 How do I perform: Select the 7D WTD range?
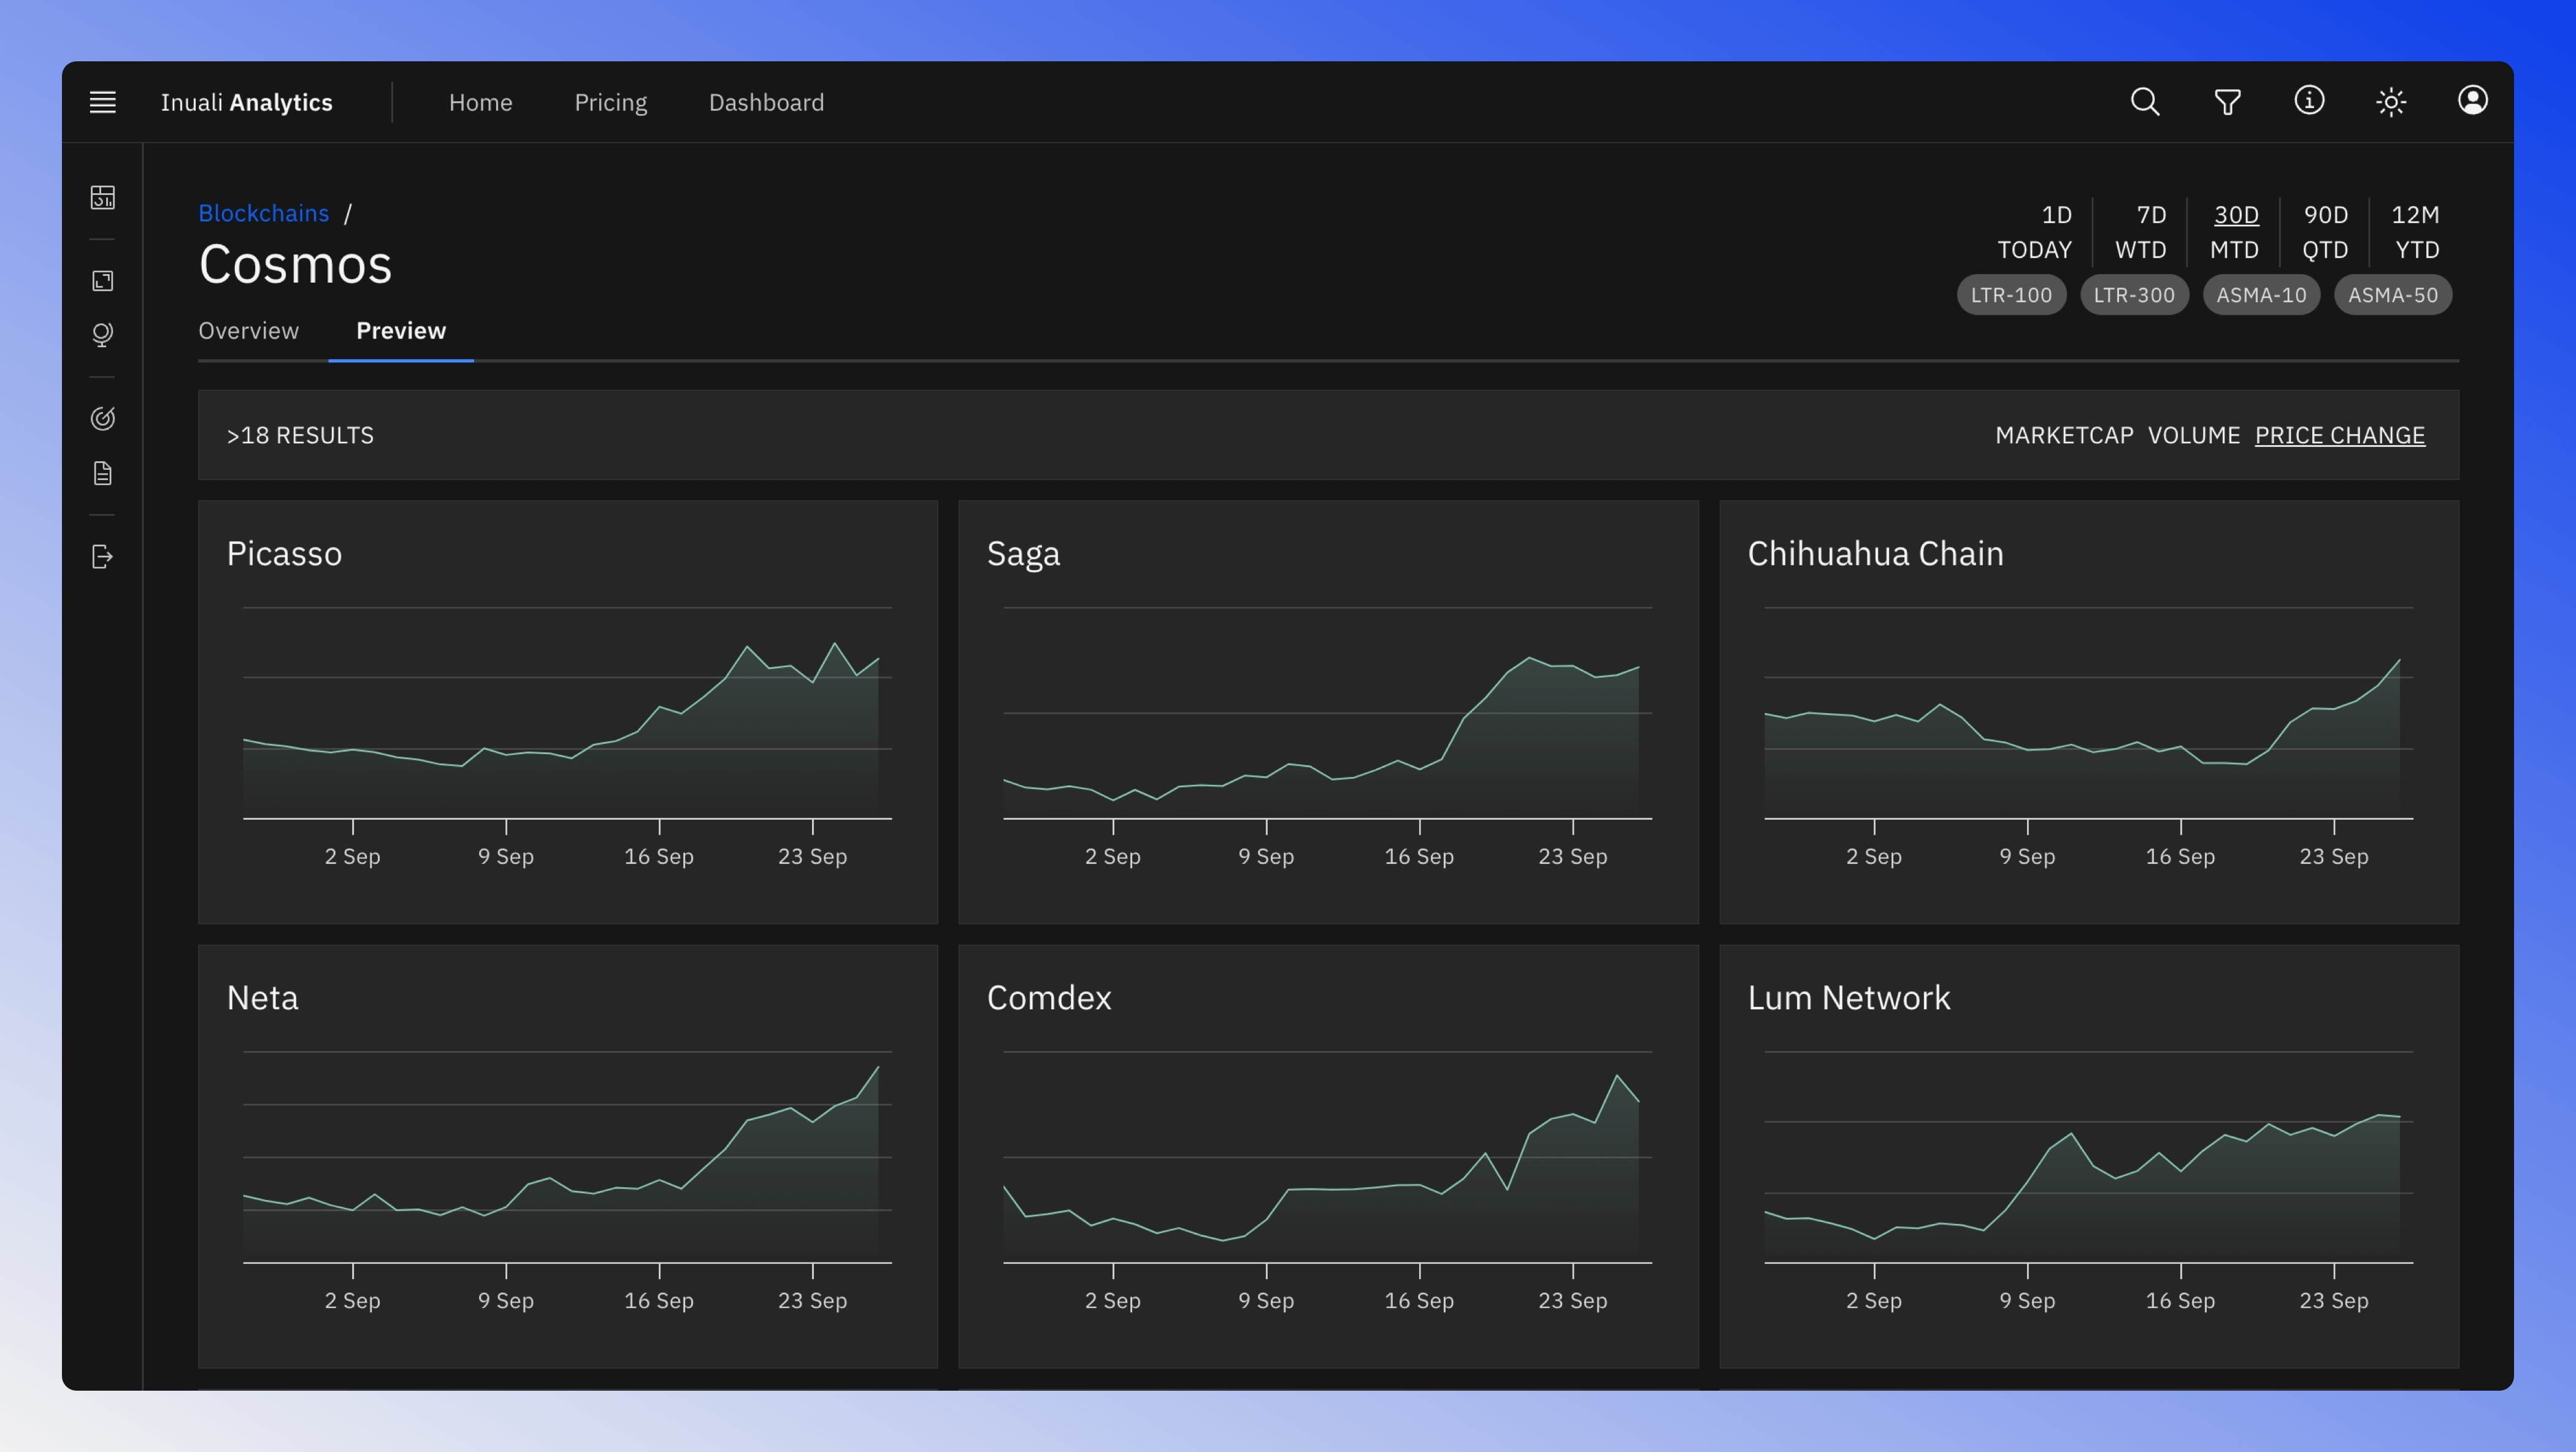pos(2140,232)
